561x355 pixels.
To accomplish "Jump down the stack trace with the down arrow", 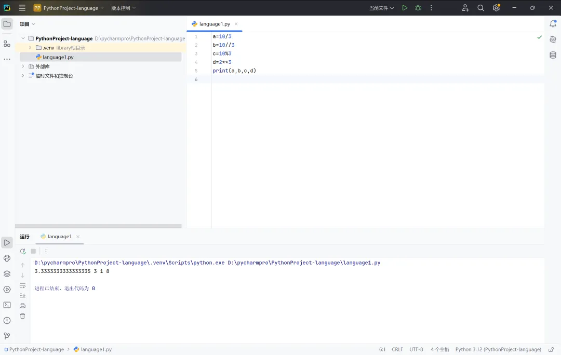I will [x=22, y=275].
